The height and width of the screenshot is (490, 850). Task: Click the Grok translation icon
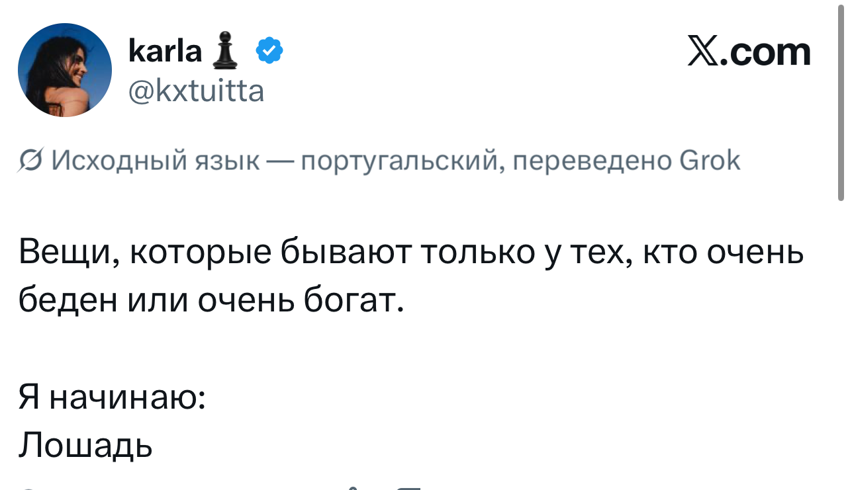tap(30, 161)
